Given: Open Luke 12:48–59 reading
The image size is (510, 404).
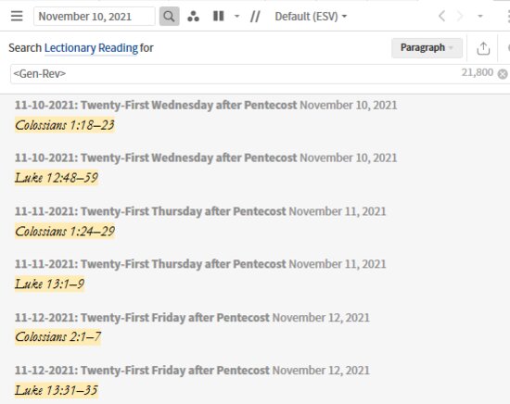Looking at the screenshot, I should click(x=57, y=178).
